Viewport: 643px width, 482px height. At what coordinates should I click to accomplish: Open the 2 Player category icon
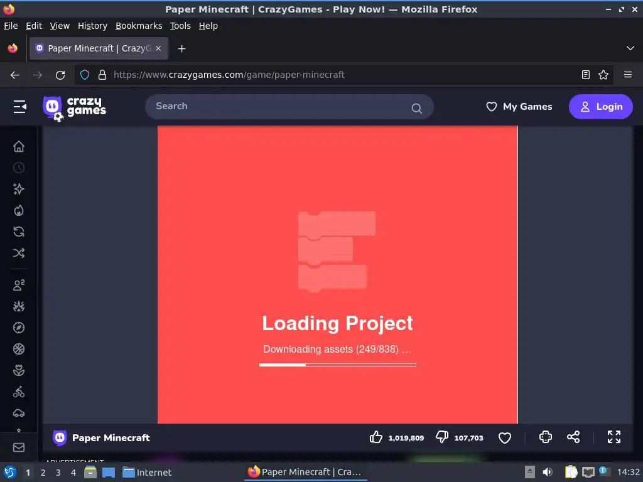(x=19, y=286)
